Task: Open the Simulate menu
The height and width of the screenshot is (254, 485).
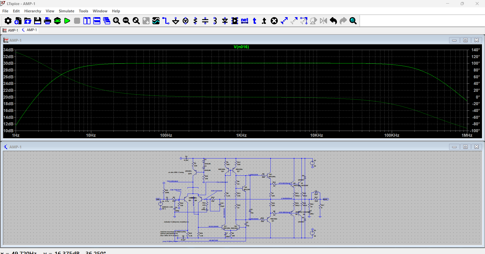Action: click(66, 11)
